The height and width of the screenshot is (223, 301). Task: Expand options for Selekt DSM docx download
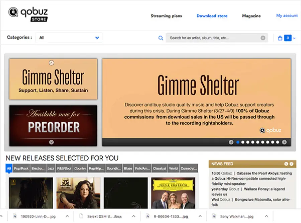click(x=134, y=216)
